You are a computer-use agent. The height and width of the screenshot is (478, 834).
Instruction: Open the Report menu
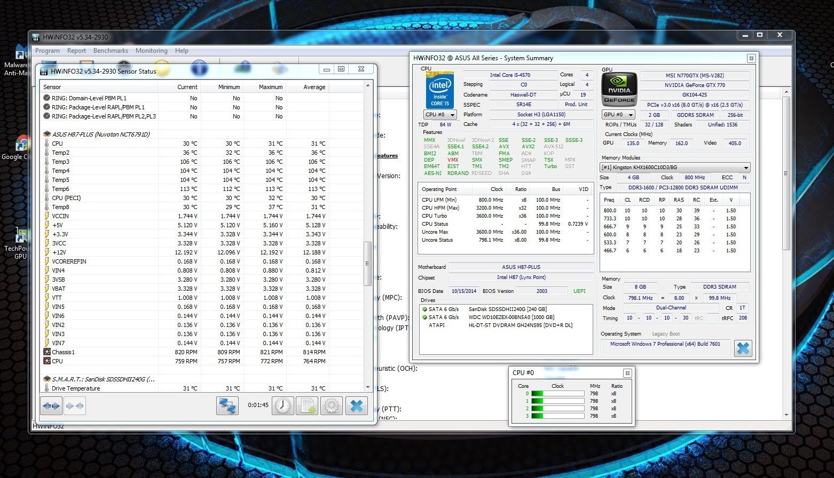coord(76,51)
